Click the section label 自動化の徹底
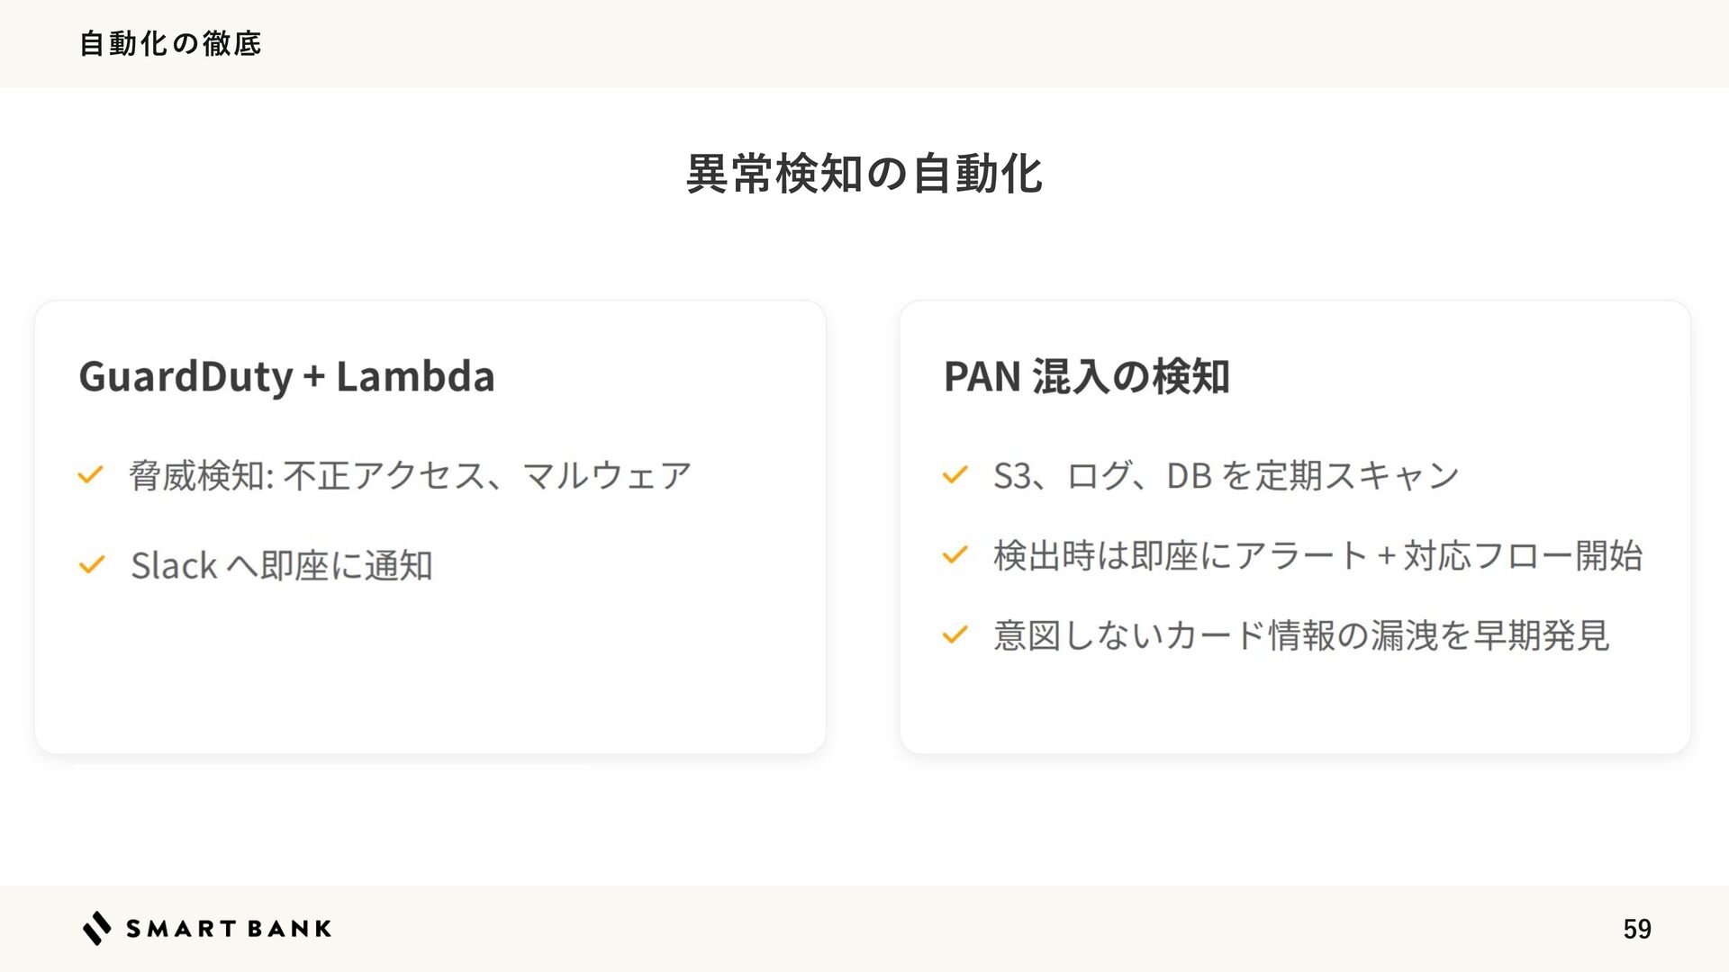 170,43
